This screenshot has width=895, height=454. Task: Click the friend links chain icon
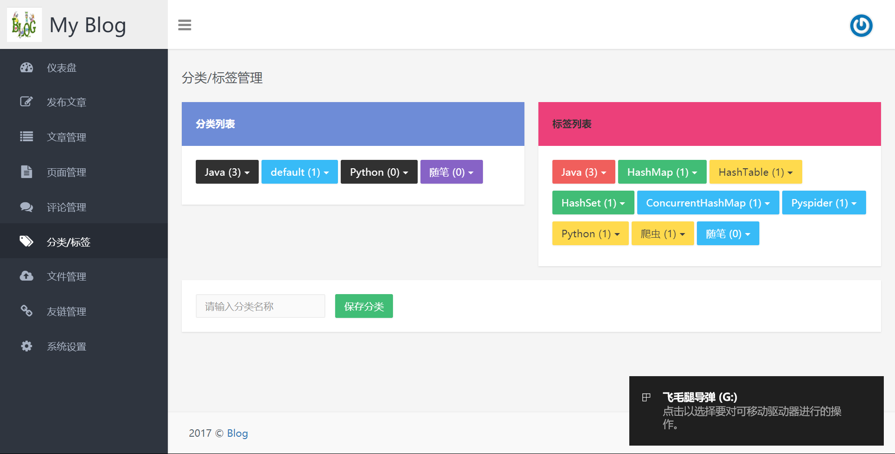pos(27,311)
